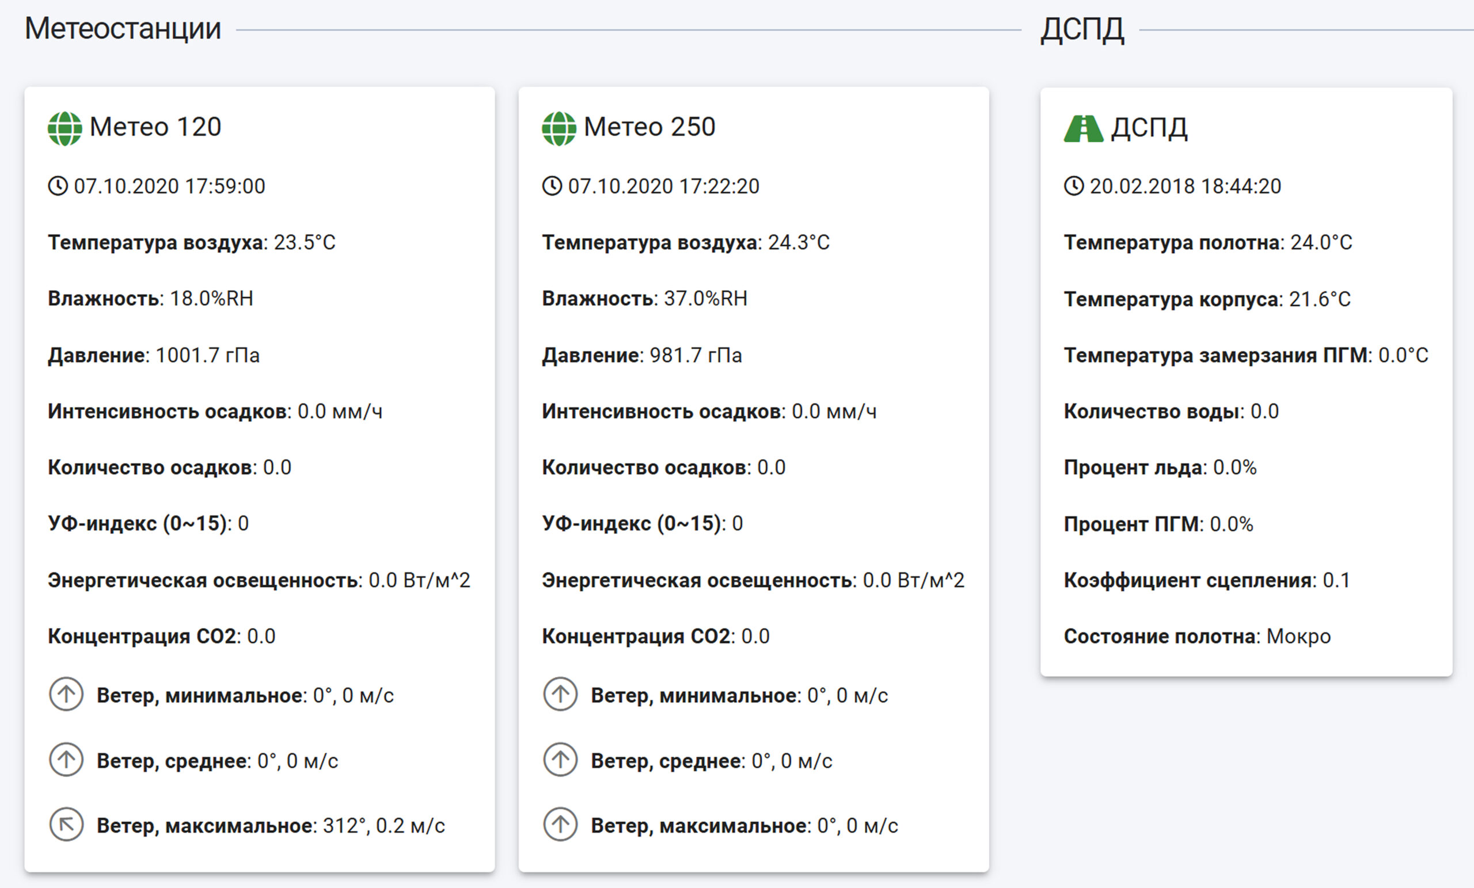
Task: Click Метео 120 maximum wind diagonal arrow icon
Action: click(x=66, y=825)
